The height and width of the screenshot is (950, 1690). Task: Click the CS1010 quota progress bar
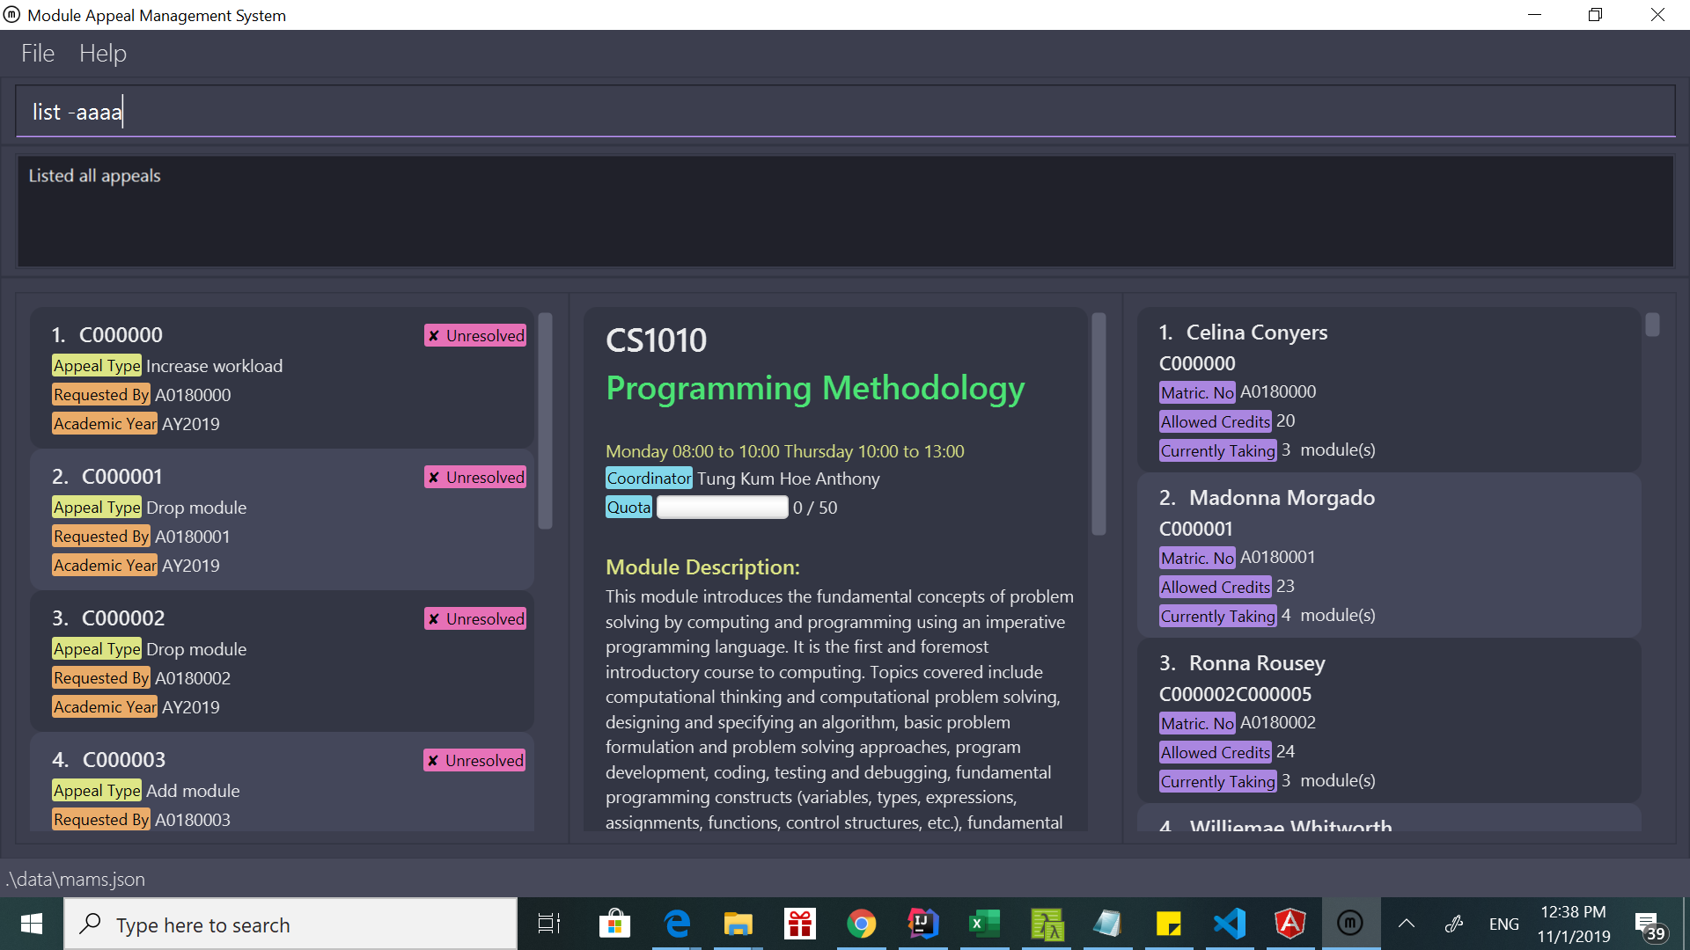[722, 508]
